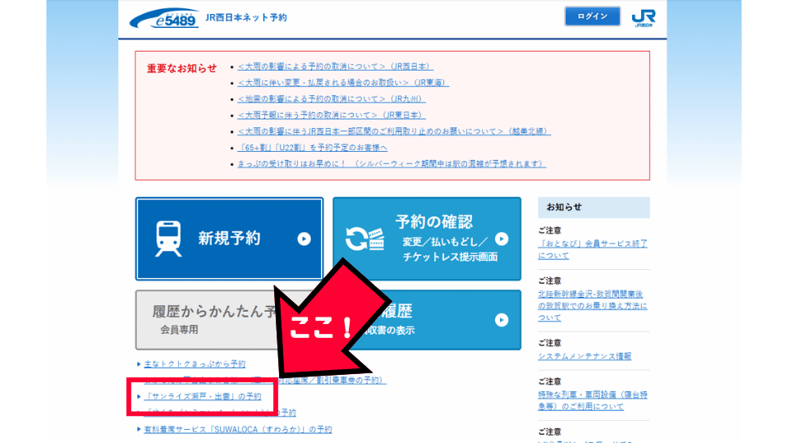Open SUWALOCA（すわろか）の予約 link
Image resolution: width=788 pixels, height=443 pixels.
coord(238,429)
